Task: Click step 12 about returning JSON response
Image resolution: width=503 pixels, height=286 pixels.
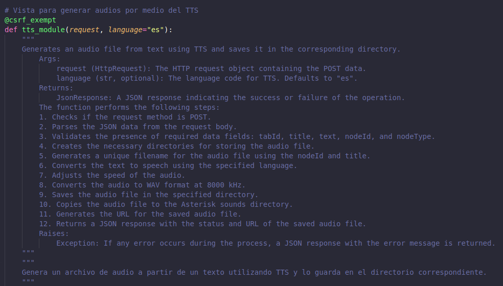Action: click(202, 224)
